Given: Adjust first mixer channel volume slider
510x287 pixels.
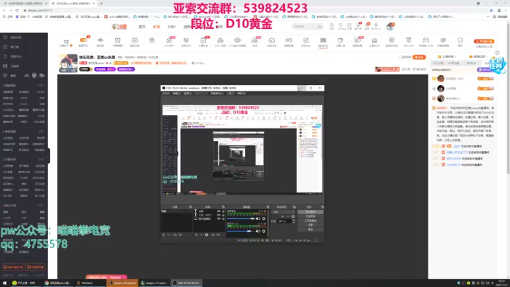Looking at the screenshot, I should click(x=240, y=219).
